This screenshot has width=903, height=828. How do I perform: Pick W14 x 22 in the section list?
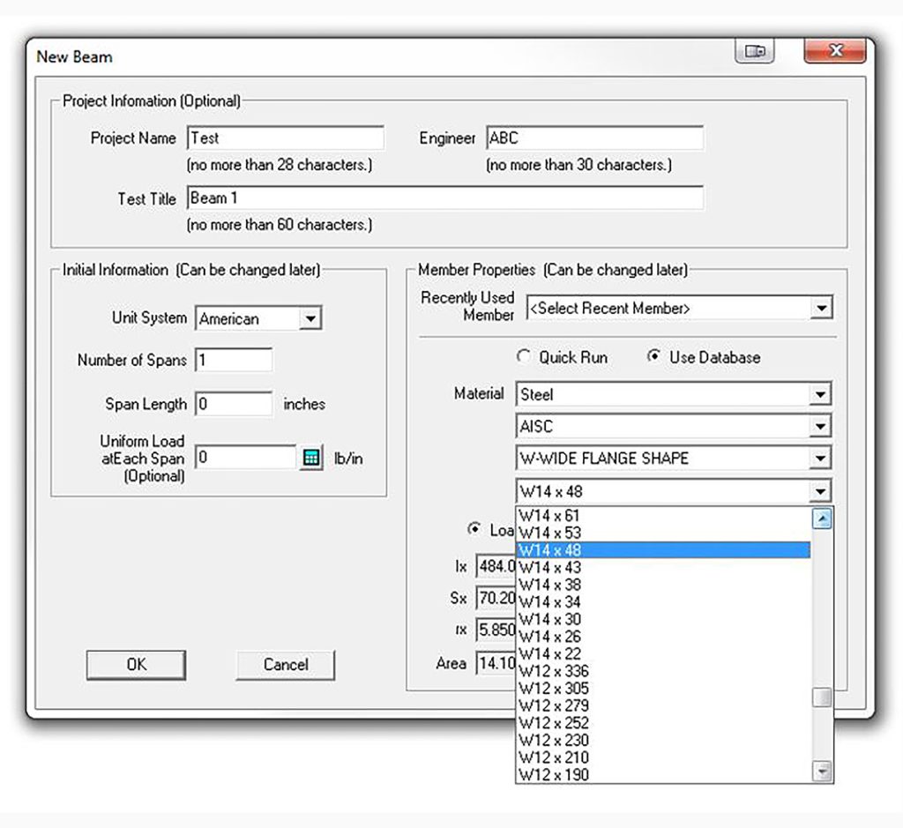tap(549, 653)
